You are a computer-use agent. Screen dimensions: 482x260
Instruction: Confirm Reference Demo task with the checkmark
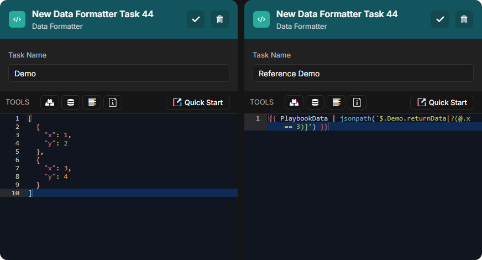440,19
